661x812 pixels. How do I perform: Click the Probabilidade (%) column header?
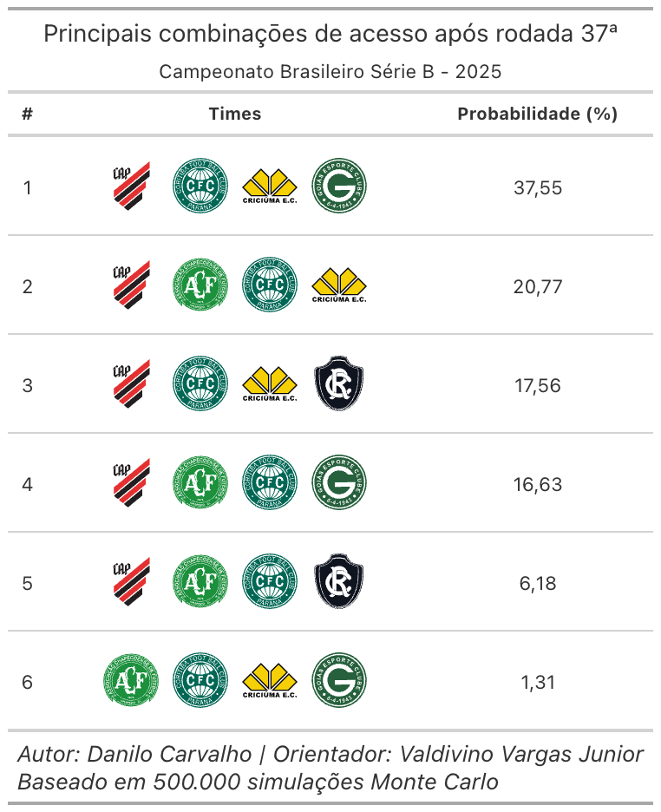[537, 114]
